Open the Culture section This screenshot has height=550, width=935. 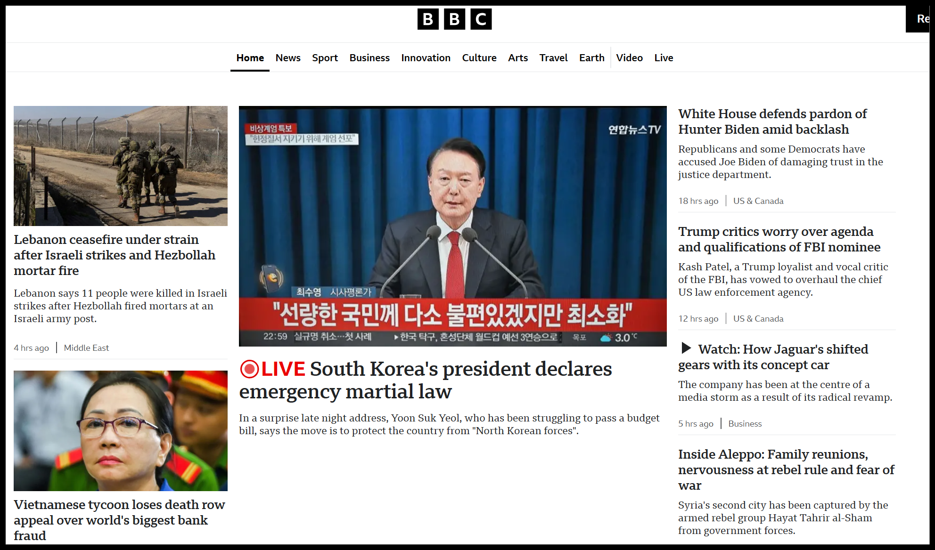479,58
